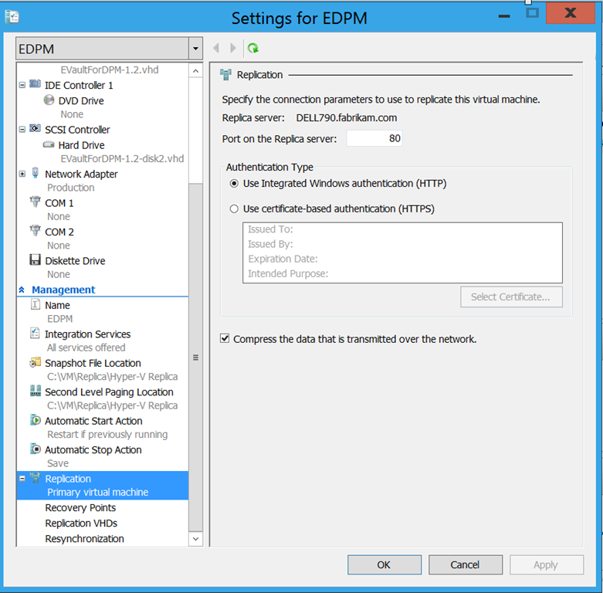
Task: Collapse the IDE Controller 1 node
Action: 22,85
